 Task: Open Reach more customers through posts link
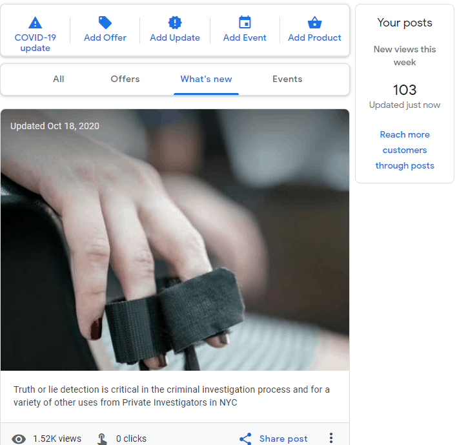click(405, 150)
